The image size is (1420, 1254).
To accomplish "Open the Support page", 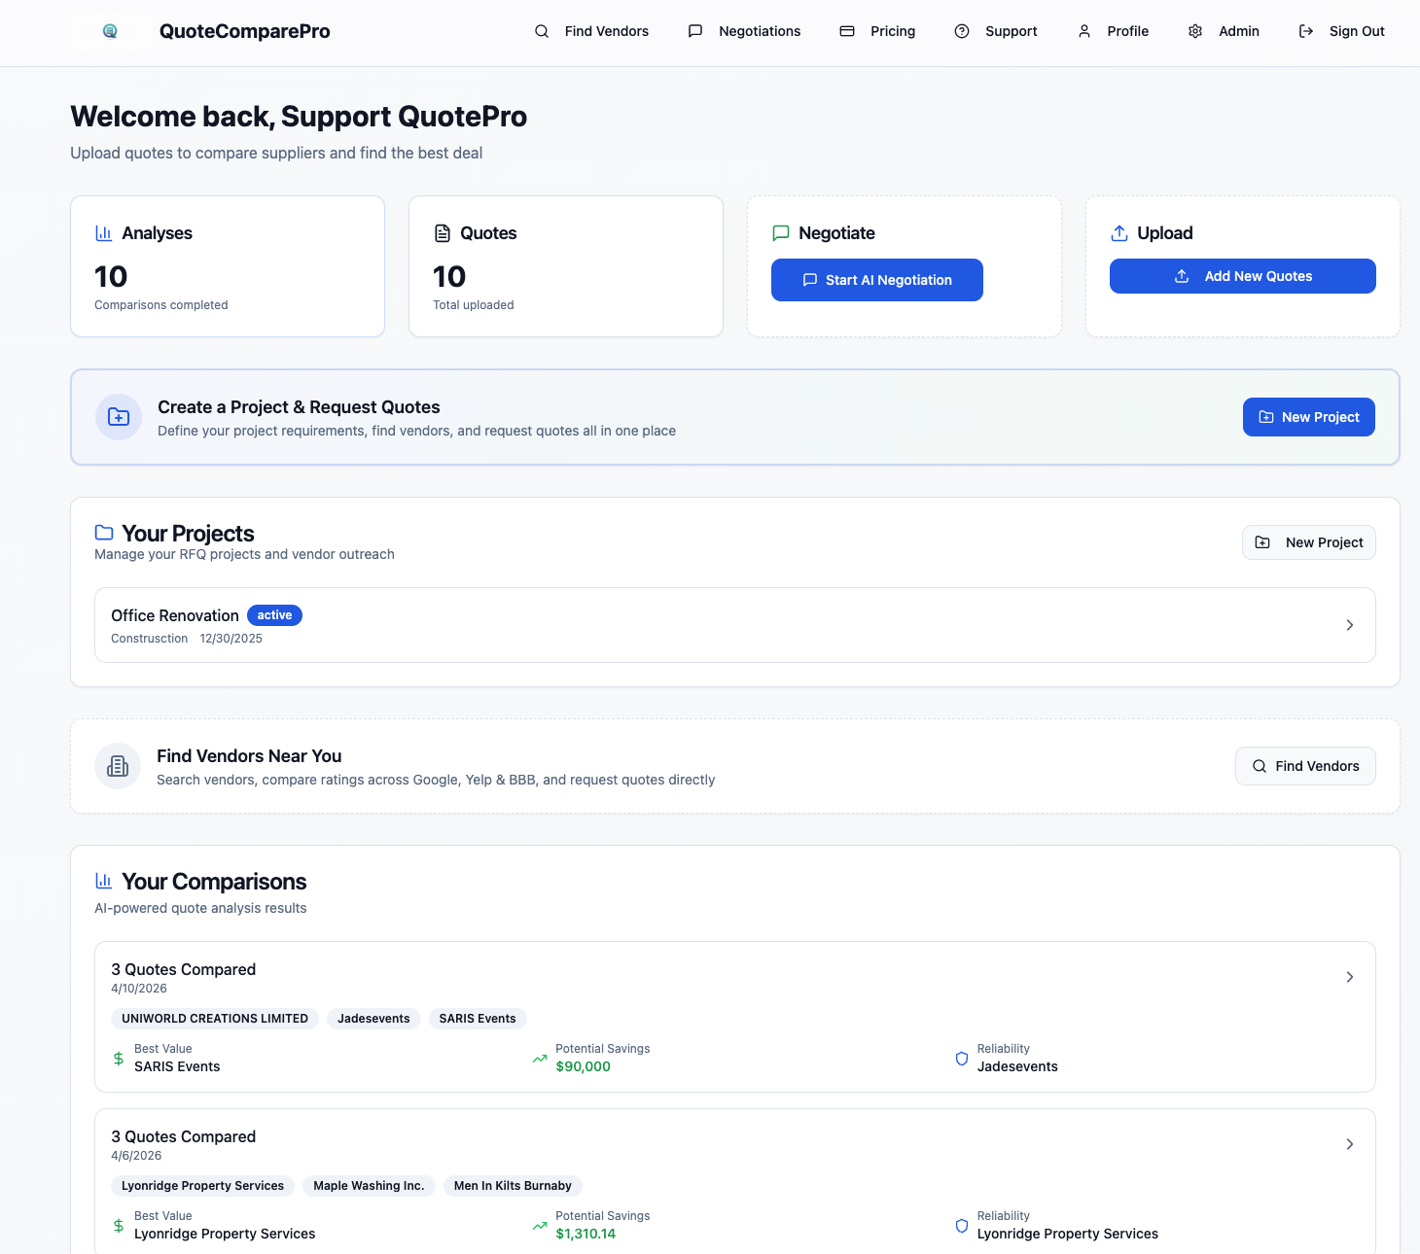I will [996, 31].
